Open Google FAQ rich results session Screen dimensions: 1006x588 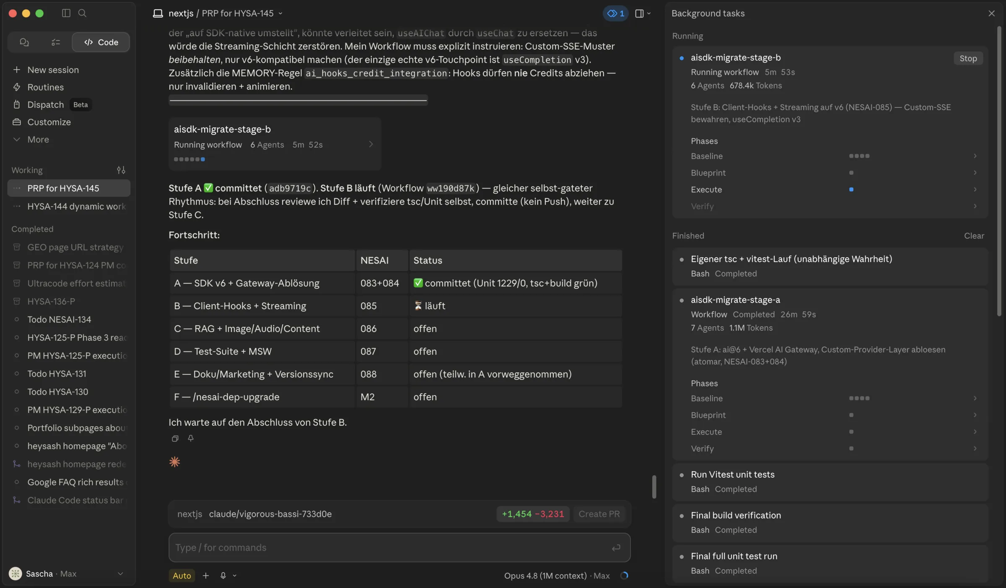(x=69, y=482)
